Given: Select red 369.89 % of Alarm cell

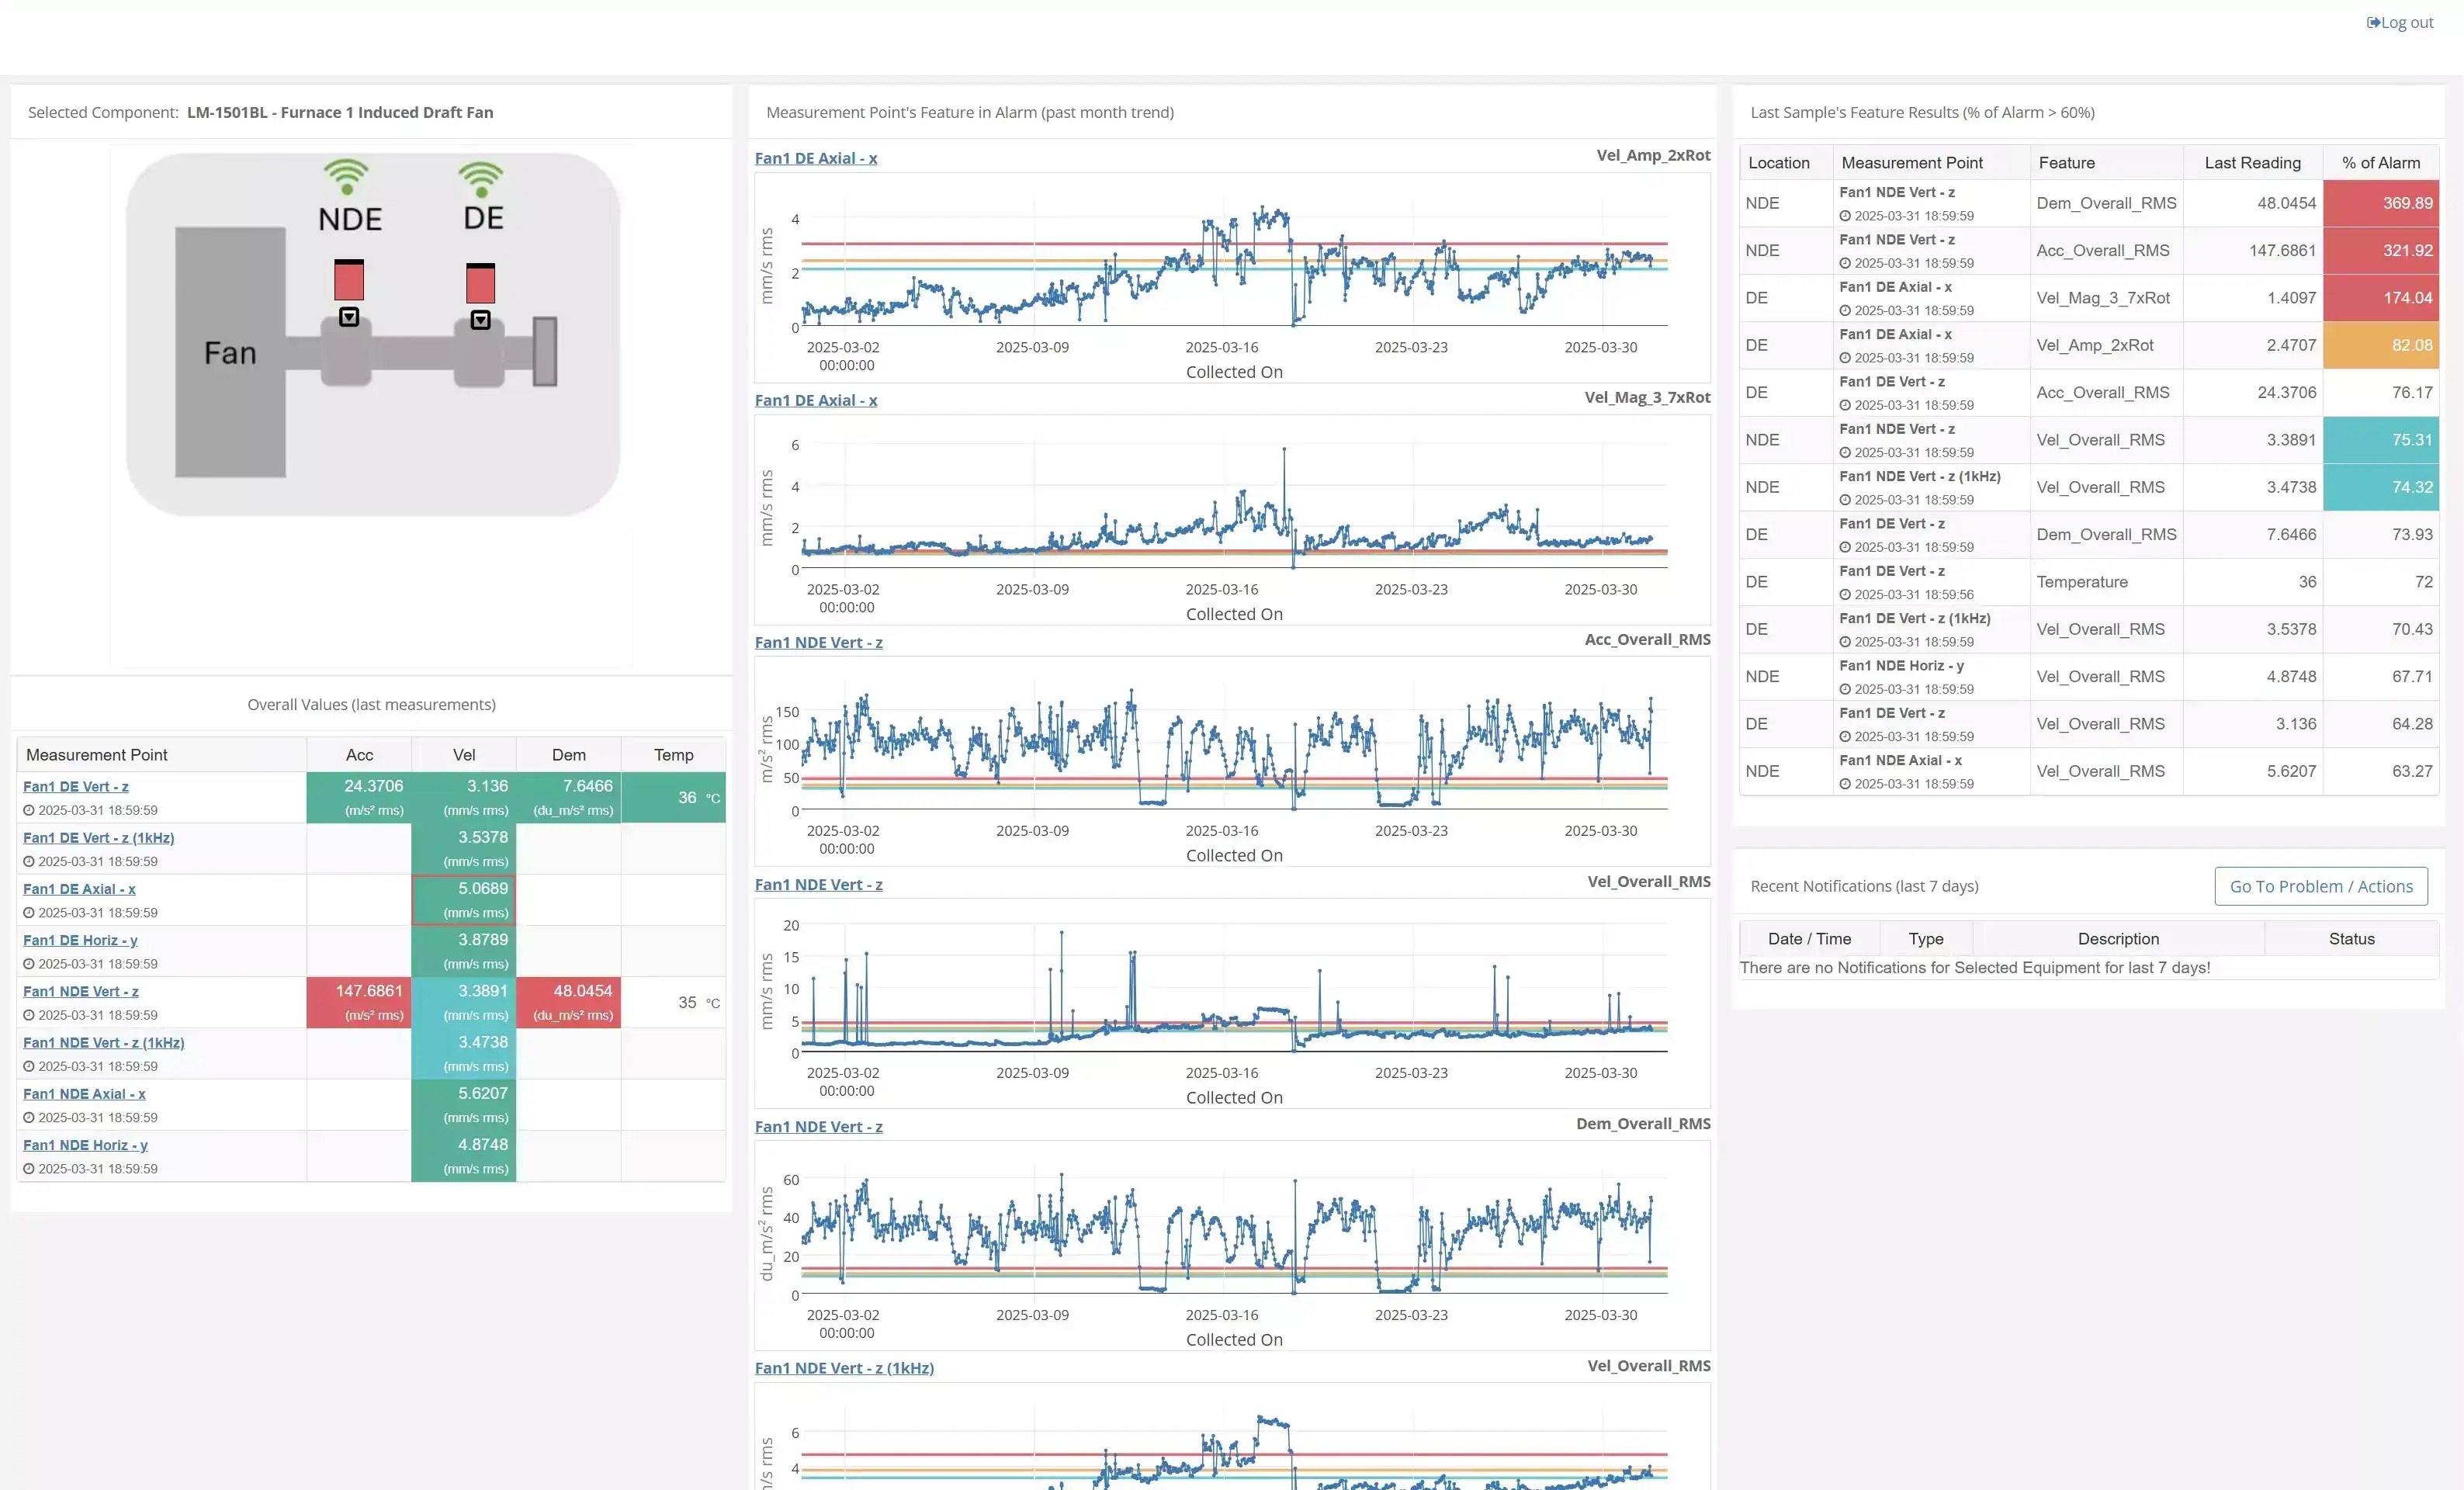Looking at the screenshot, I should pos(2381,203).
